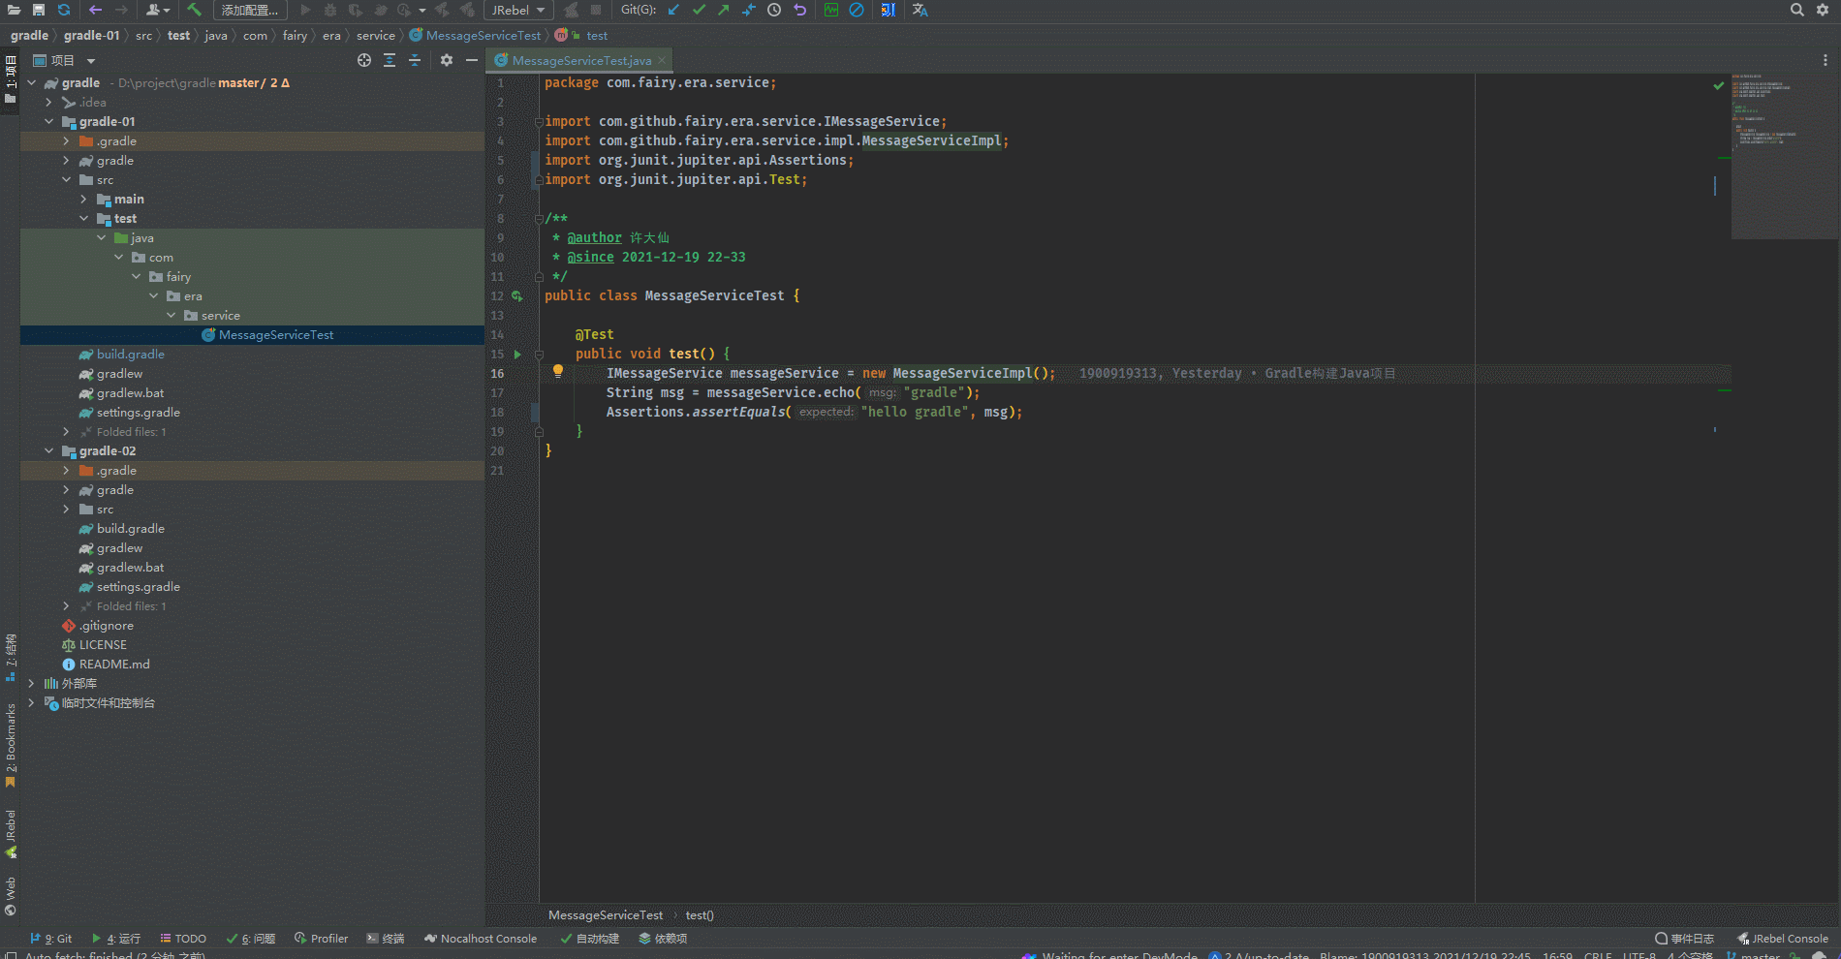Click the Git rollback undo icon
The height and width of the screenshot is (959, 1841).
pos(799,10)
